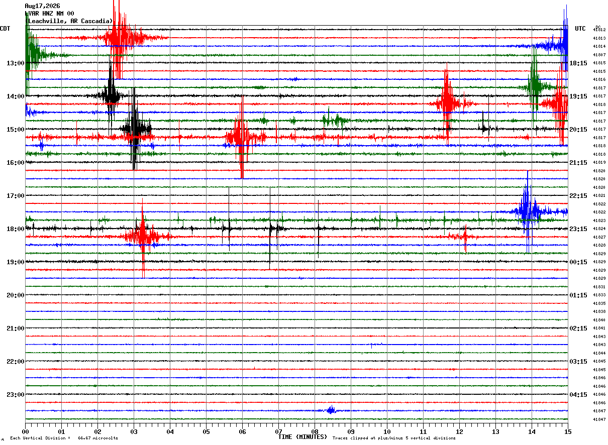
Task: Select the 04:15 UTC time label
Action: 578,395
